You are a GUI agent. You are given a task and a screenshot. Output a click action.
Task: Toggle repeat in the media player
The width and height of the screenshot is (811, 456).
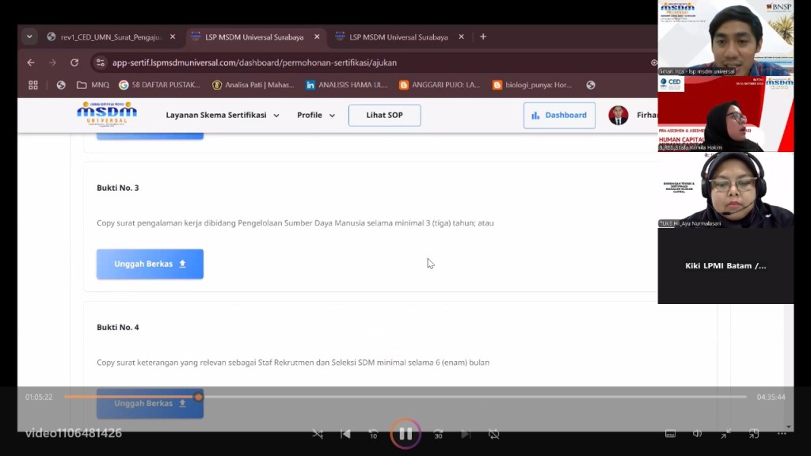point(493,434)
